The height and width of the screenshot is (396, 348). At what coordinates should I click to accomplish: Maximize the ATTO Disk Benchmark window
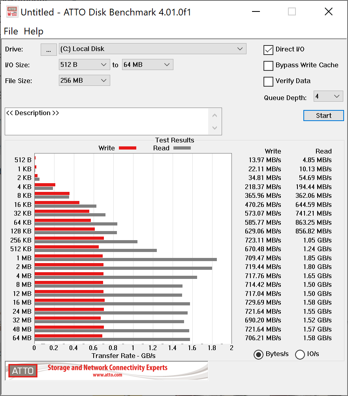(x=292, y=12)
